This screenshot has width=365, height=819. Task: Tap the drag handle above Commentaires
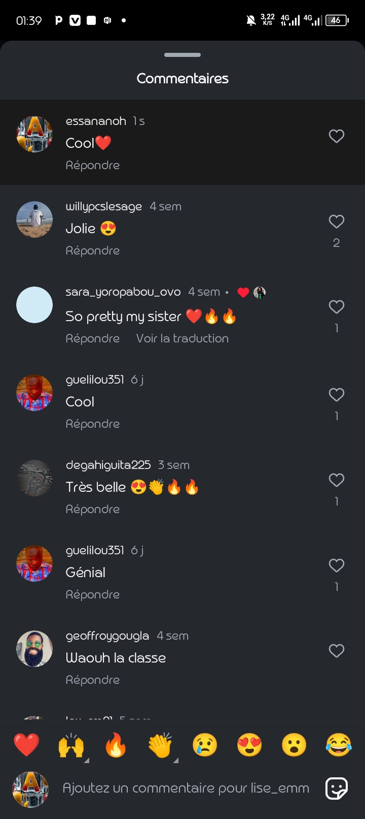(182, 55)
